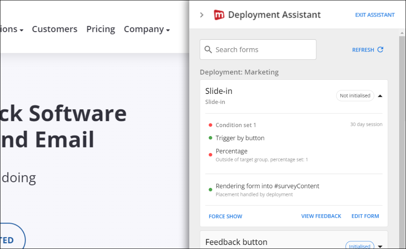Click EDIT FORM on the Slide-in card
The image size is (406, 249).
[x=365, y=216]
